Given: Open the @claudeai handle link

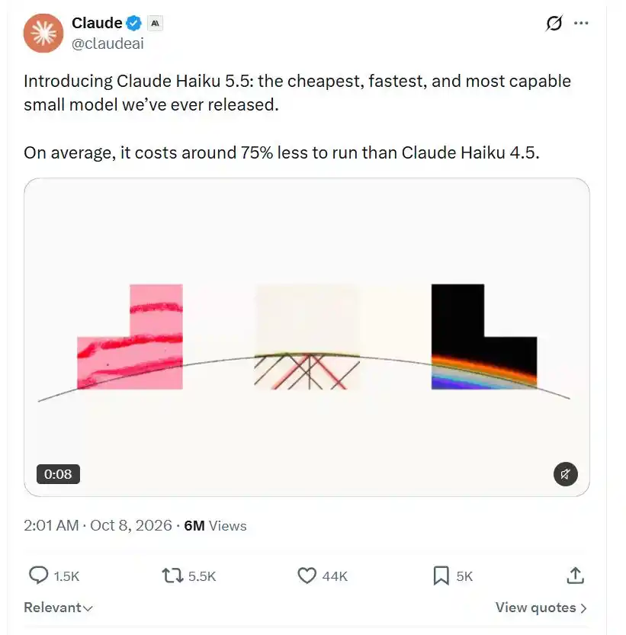Looking at the screenshot, I should (x=108, y=43).
